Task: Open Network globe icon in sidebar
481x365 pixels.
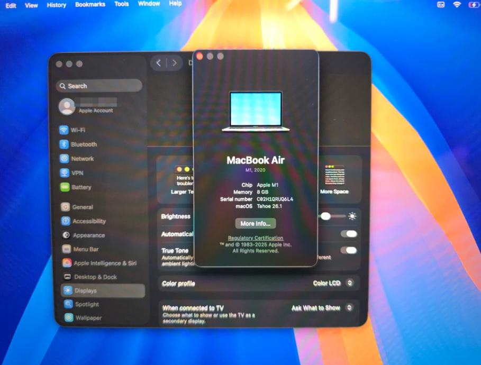Action: (65, 159)
